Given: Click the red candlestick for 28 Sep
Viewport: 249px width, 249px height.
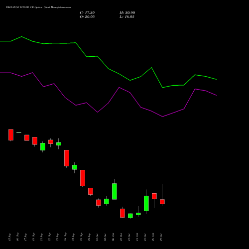Looking at the screenshot, I should [x=83, y=178].
